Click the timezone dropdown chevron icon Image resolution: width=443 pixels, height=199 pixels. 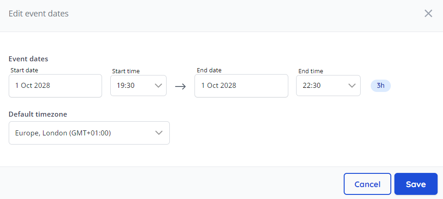tap(159, 133)
